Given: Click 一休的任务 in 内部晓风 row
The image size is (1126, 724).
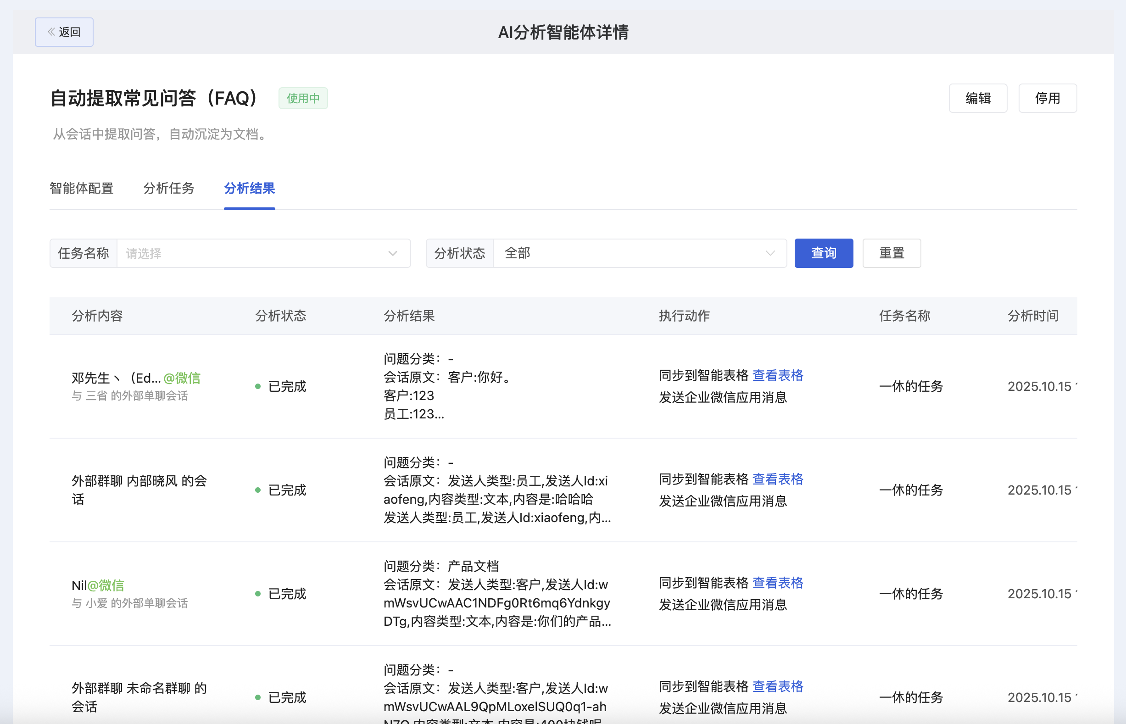Looking at the screenshot, I should click(911, 490).
